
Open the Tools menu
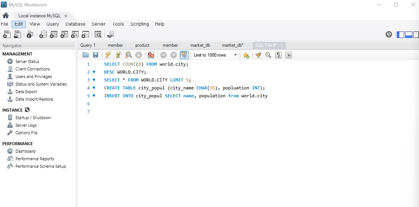coord(118,24)
